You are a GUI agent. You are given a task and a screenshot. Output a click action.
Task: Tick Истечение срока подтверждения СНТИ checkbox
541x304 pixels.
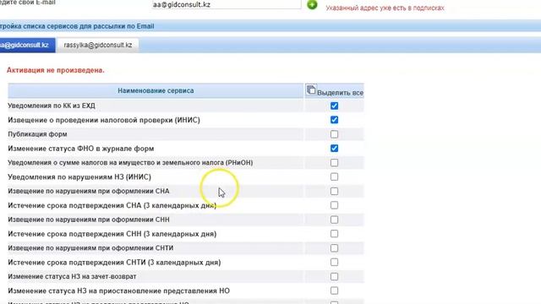point(334,263)
